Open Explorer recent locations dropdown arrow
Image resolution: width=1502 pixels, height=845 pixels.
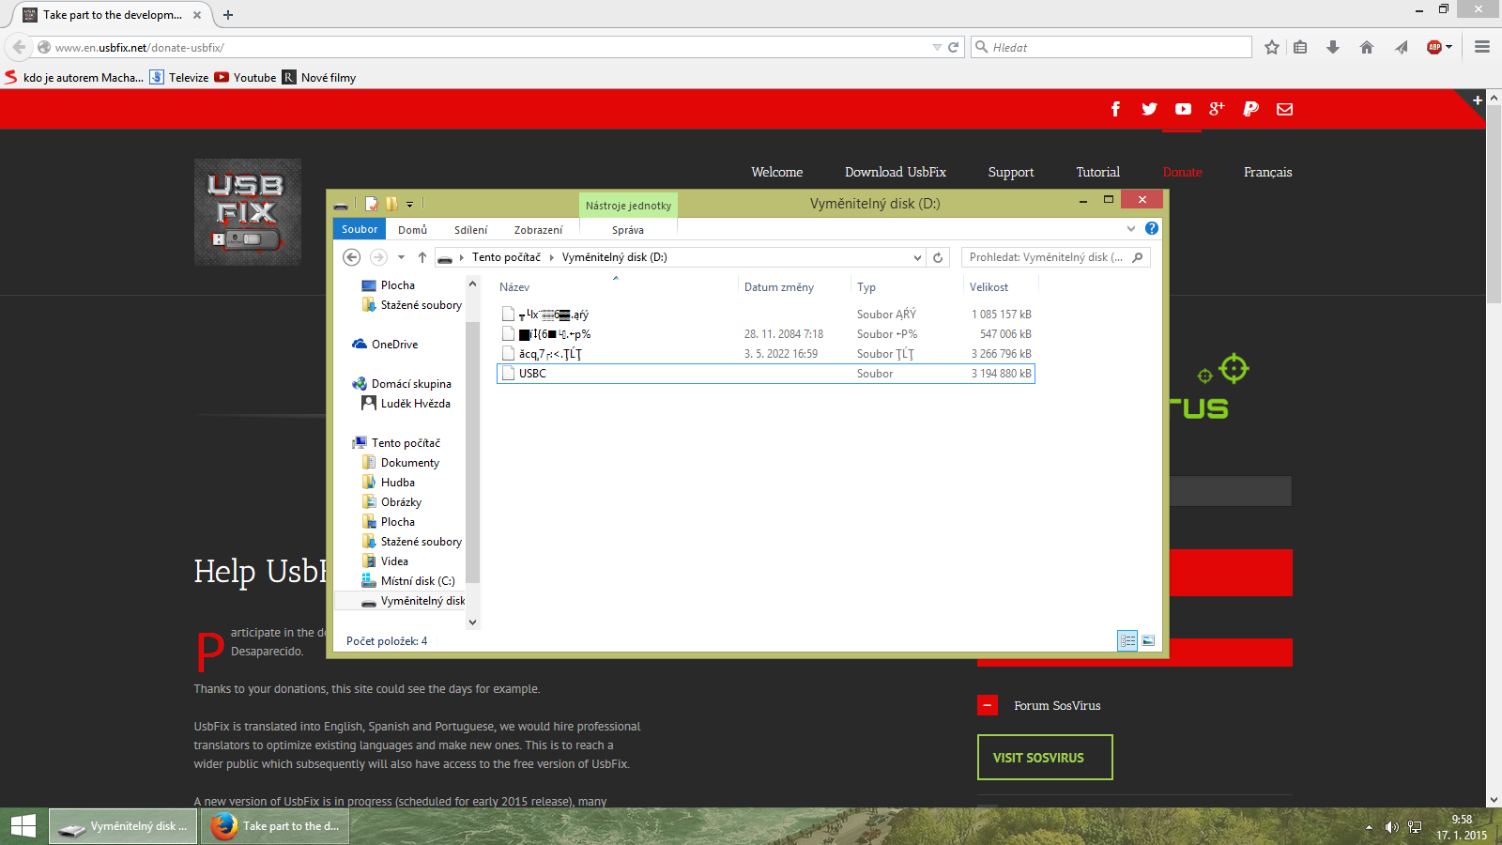401,257
